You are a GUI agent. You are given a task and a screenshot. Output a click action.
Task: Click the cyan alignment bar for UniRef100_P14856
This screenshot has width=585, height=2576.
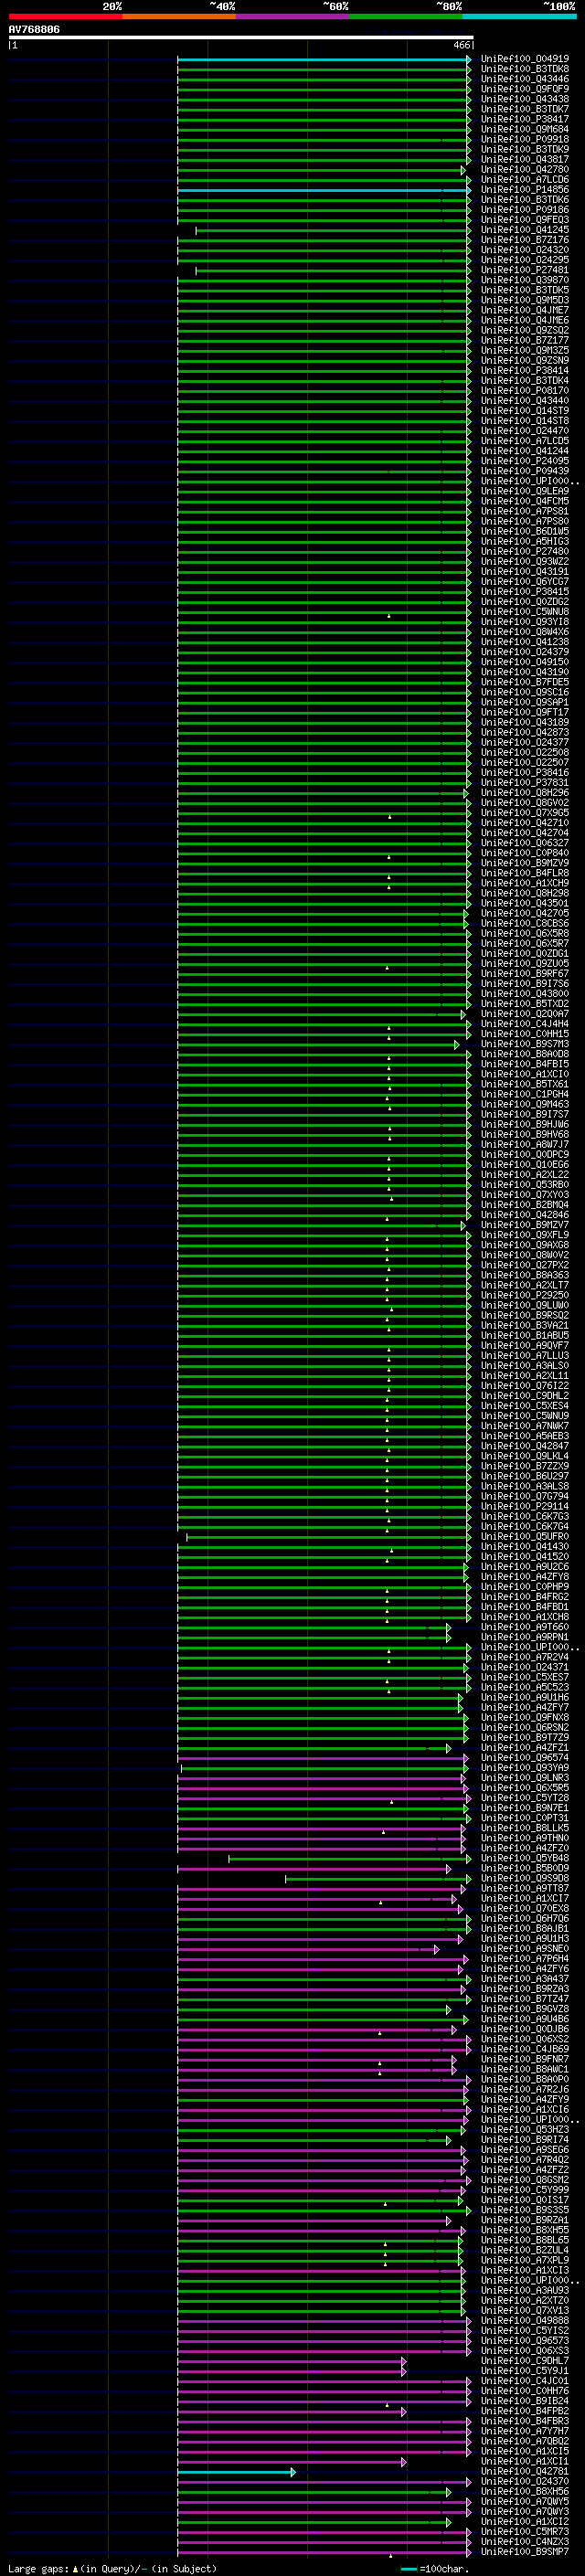coord(324,190)
